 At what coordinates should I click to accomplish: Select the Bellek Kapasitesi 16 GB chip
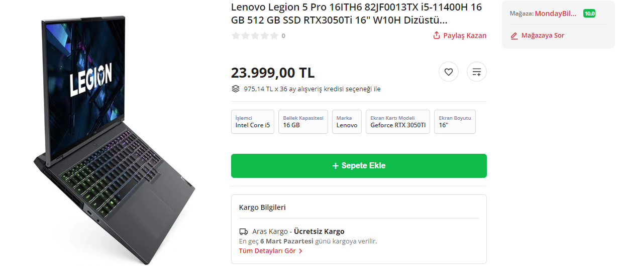tap(303, 122)
